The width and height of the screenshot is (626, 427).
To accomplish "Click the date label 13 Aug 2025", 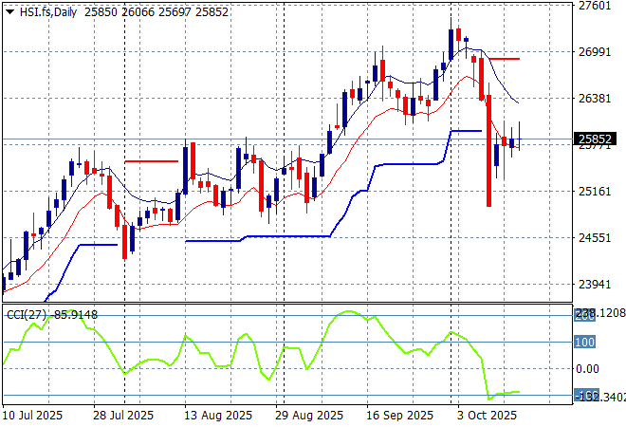I will [218, 416].
